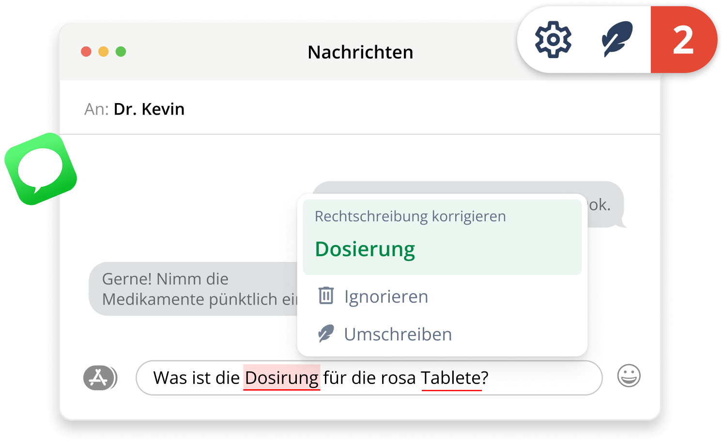The image size is (723, 443).
Task: Click Umschreiben to rewrite the sentence
Action: 398,334
